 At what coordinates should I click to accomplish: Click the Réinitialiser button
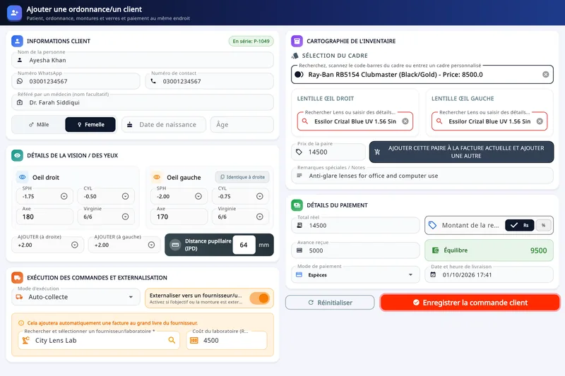tap(330, 302)
